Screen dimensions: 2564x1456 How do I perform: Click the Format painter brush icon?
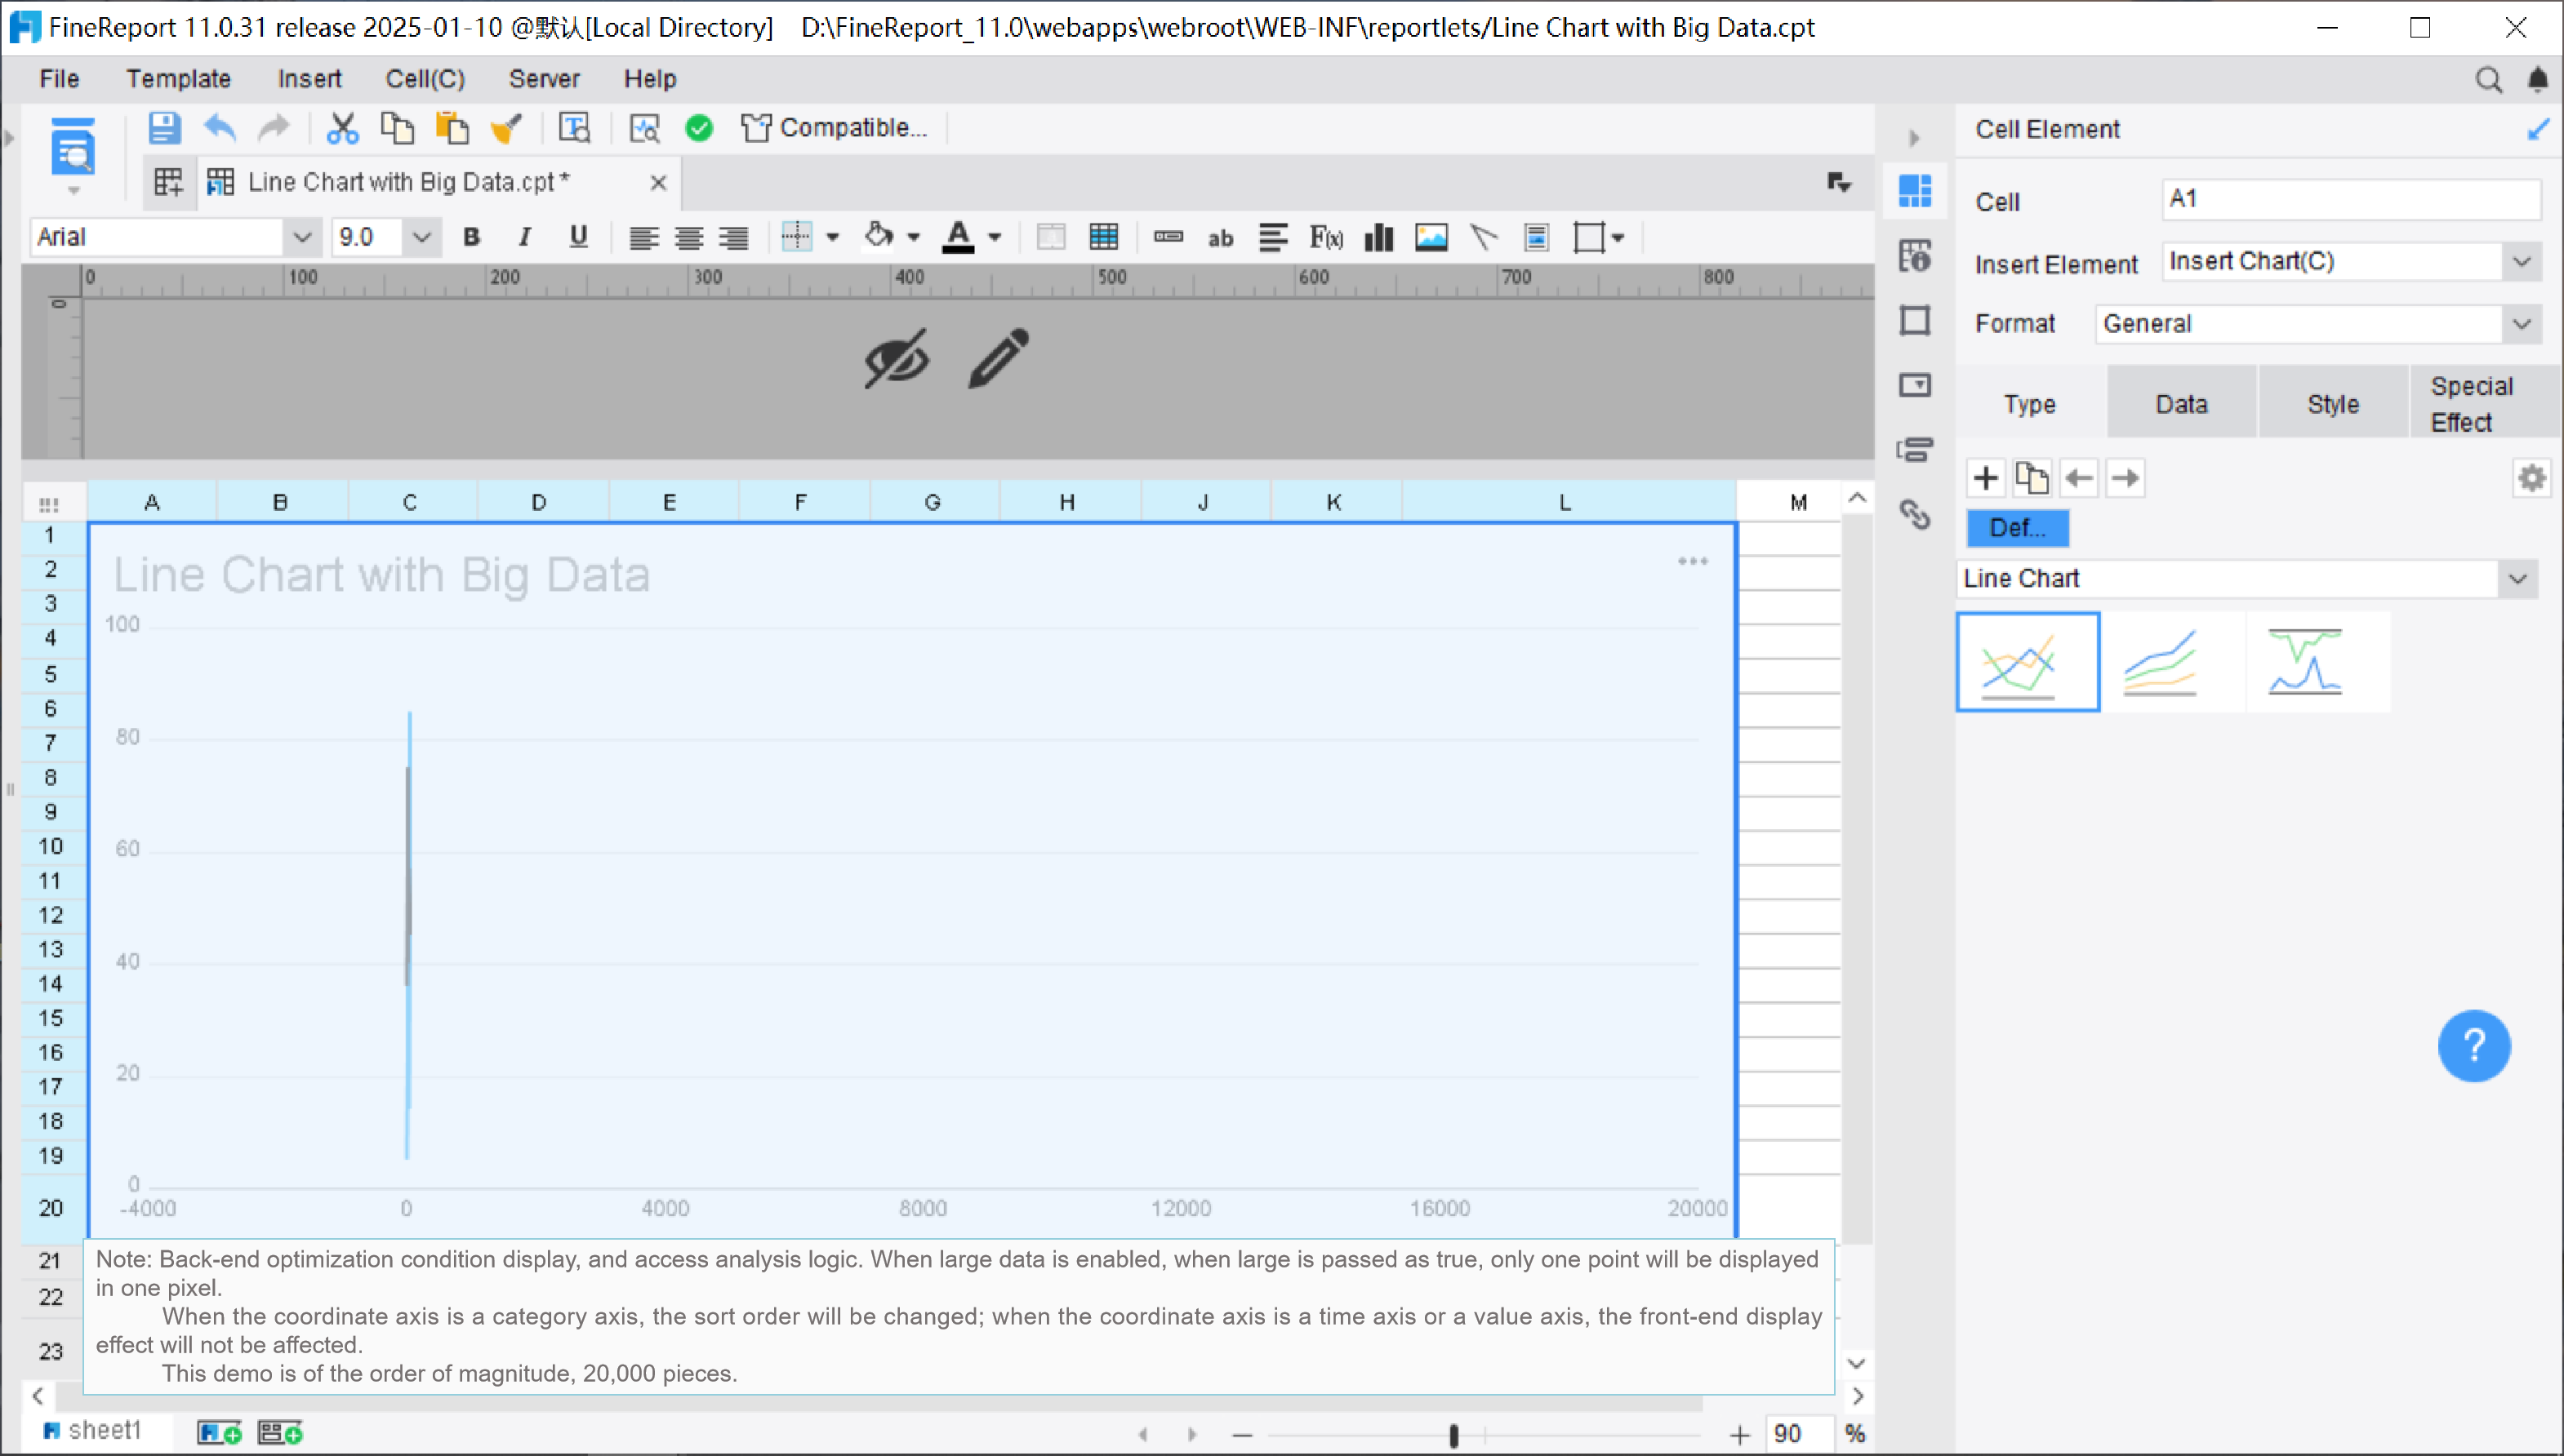506,128
